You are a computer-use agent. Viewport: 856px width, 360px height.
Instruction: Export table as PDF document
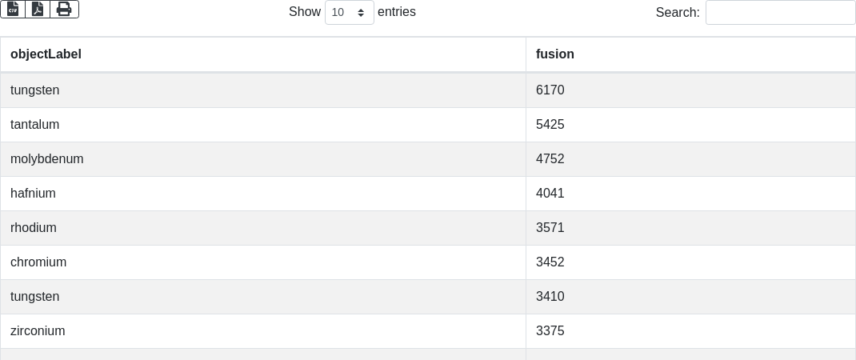coord(38,9)
